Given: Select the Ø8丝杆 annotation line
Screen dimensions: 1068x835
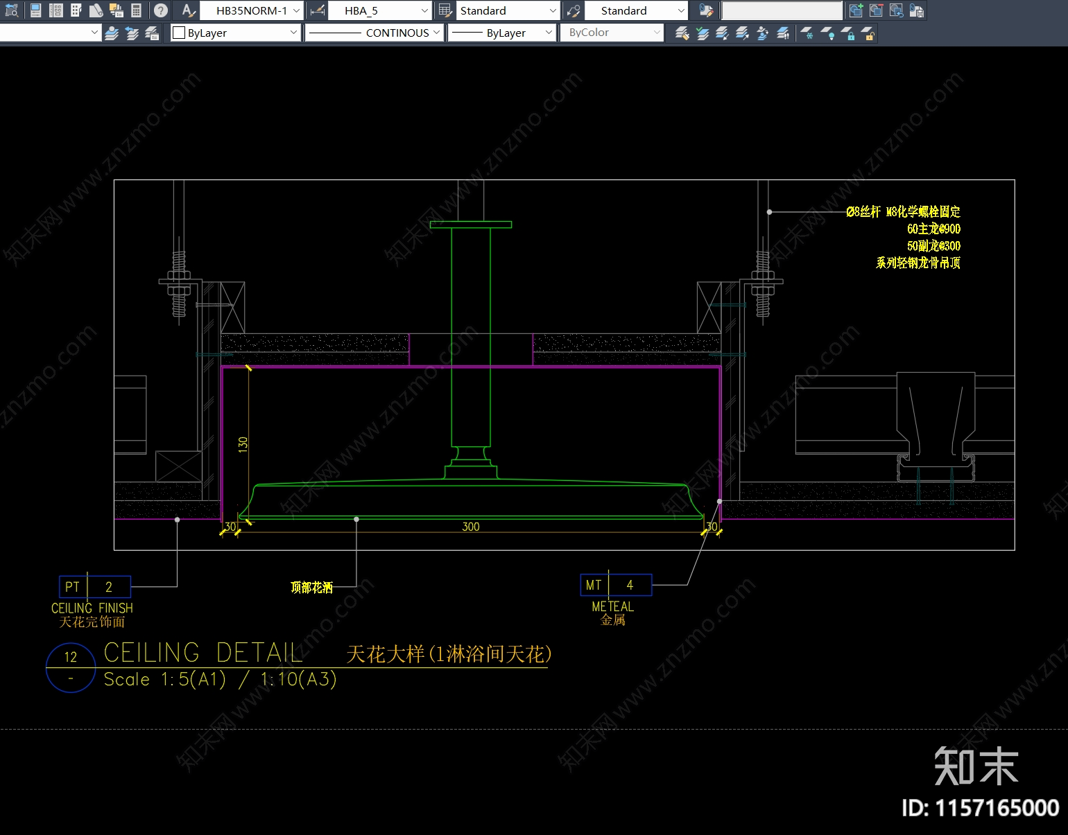Looking at the screenshot, I should click(904, 212).
